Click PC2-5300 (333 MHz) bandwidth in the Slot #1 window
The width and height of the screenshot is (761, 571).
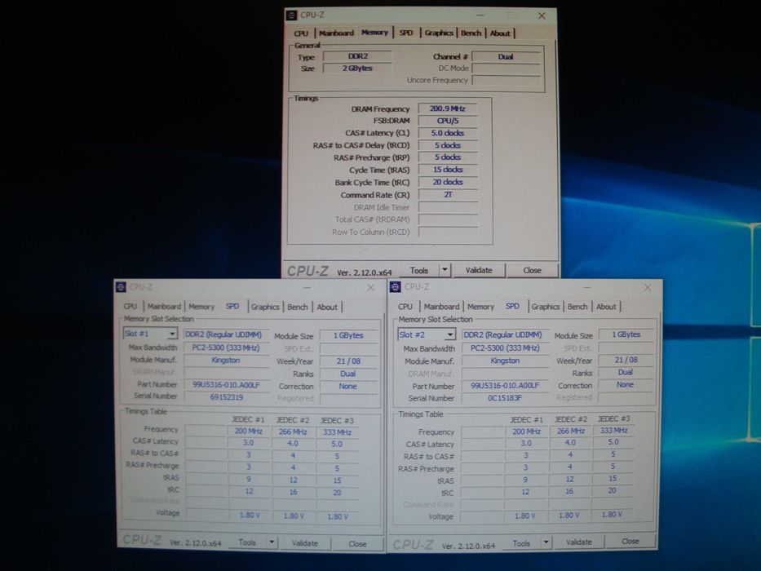pos(226,347)
